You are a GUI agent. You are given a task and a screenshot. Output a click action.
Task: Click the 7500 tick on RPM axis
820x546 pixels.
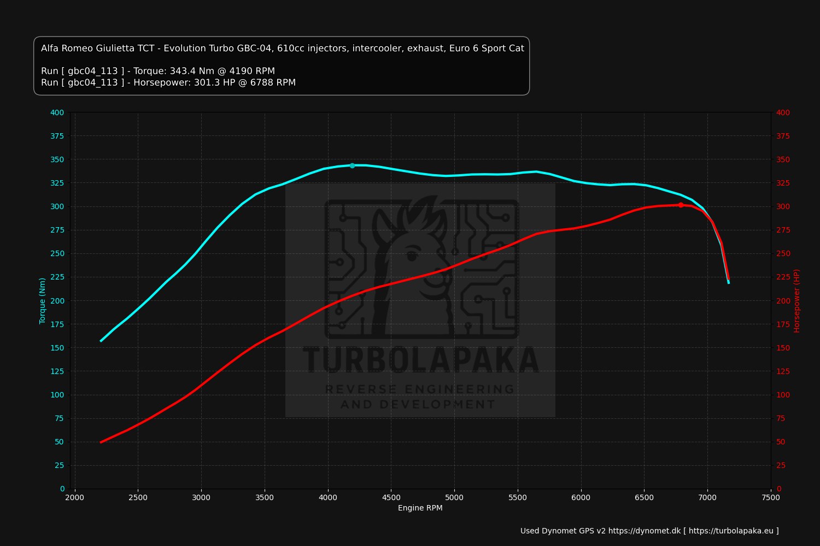coord(771,497)
